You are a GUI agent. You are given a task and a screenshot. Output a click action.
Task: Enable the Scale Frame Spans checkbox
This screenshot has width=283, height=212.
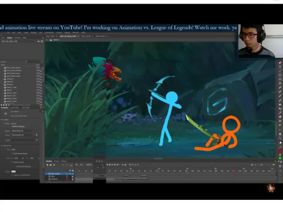(12, 153)
